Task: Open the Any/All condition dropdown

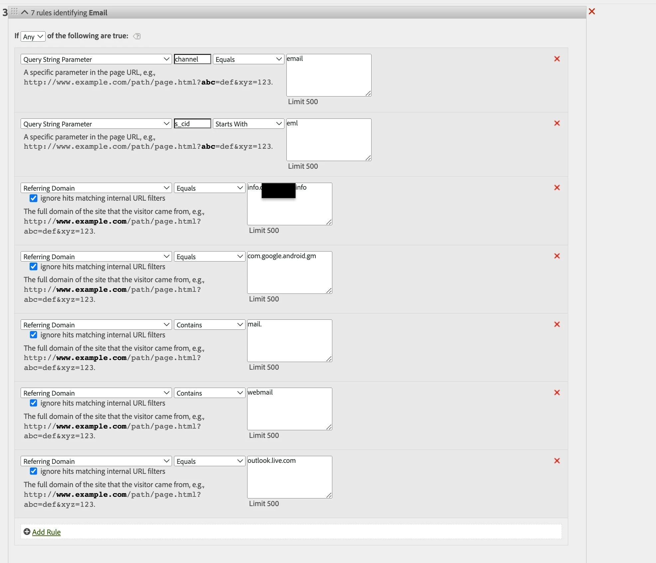Action: pyautogui.click(x=33, y=37)
